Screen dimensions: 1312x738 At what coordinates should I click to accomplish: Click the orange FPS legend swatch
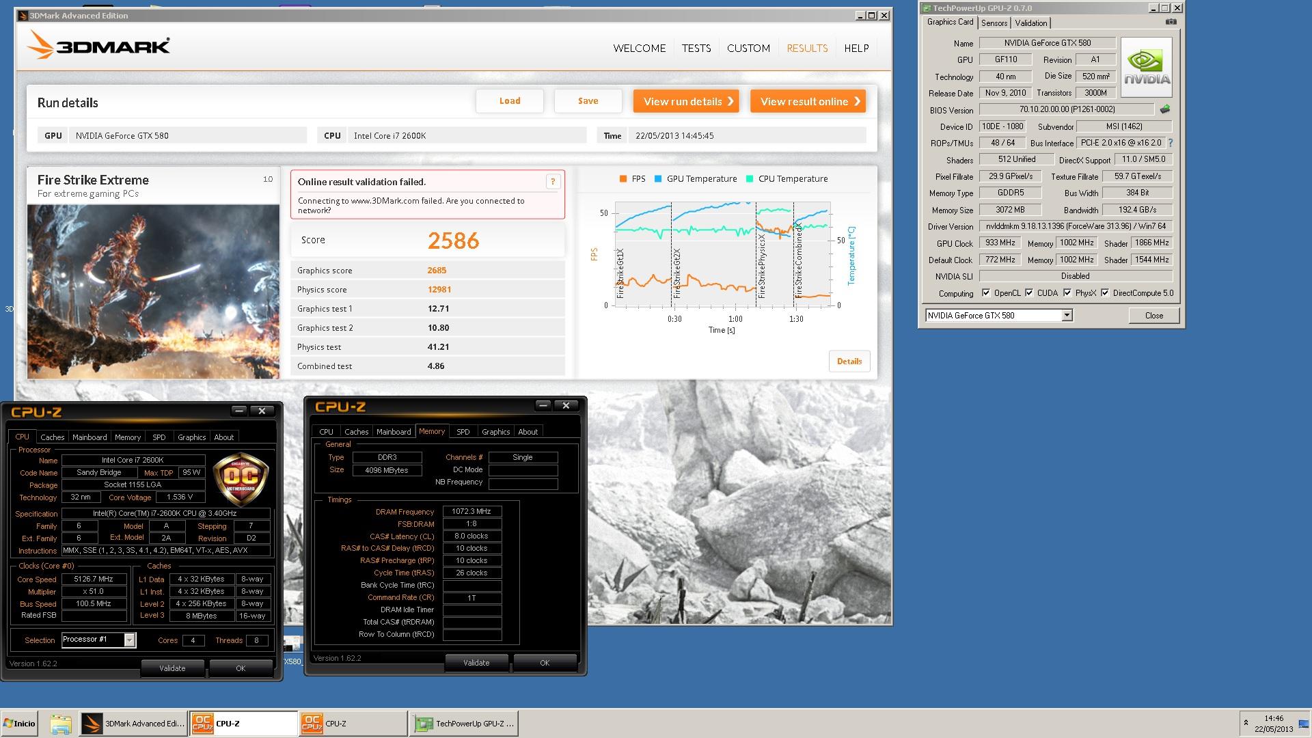[623, 178]
